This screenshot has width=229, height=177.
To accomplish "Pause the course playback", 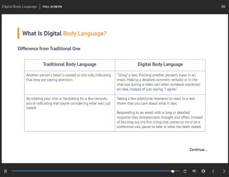I will point(5,171).
